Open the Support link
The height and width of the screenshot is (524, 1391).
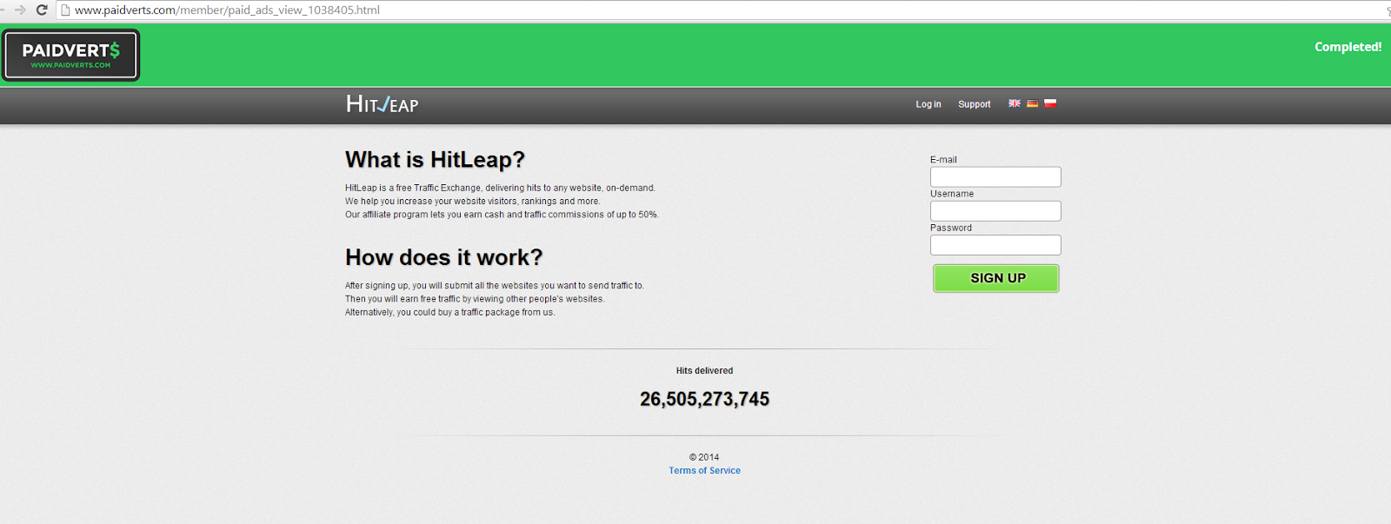point(974,104)
